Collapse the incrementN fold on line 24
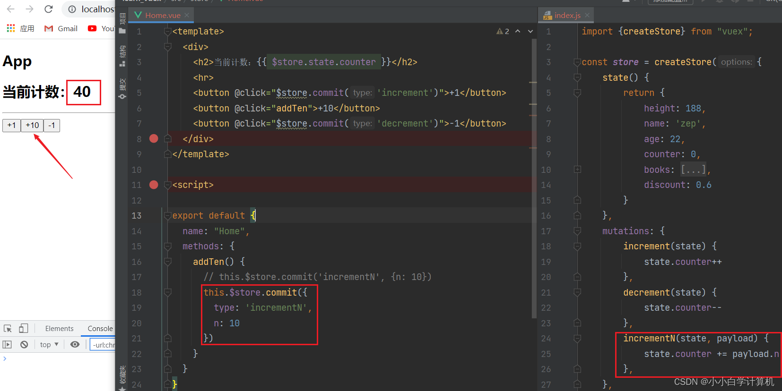Screen dimensions: 782x391 pos(577,339)
